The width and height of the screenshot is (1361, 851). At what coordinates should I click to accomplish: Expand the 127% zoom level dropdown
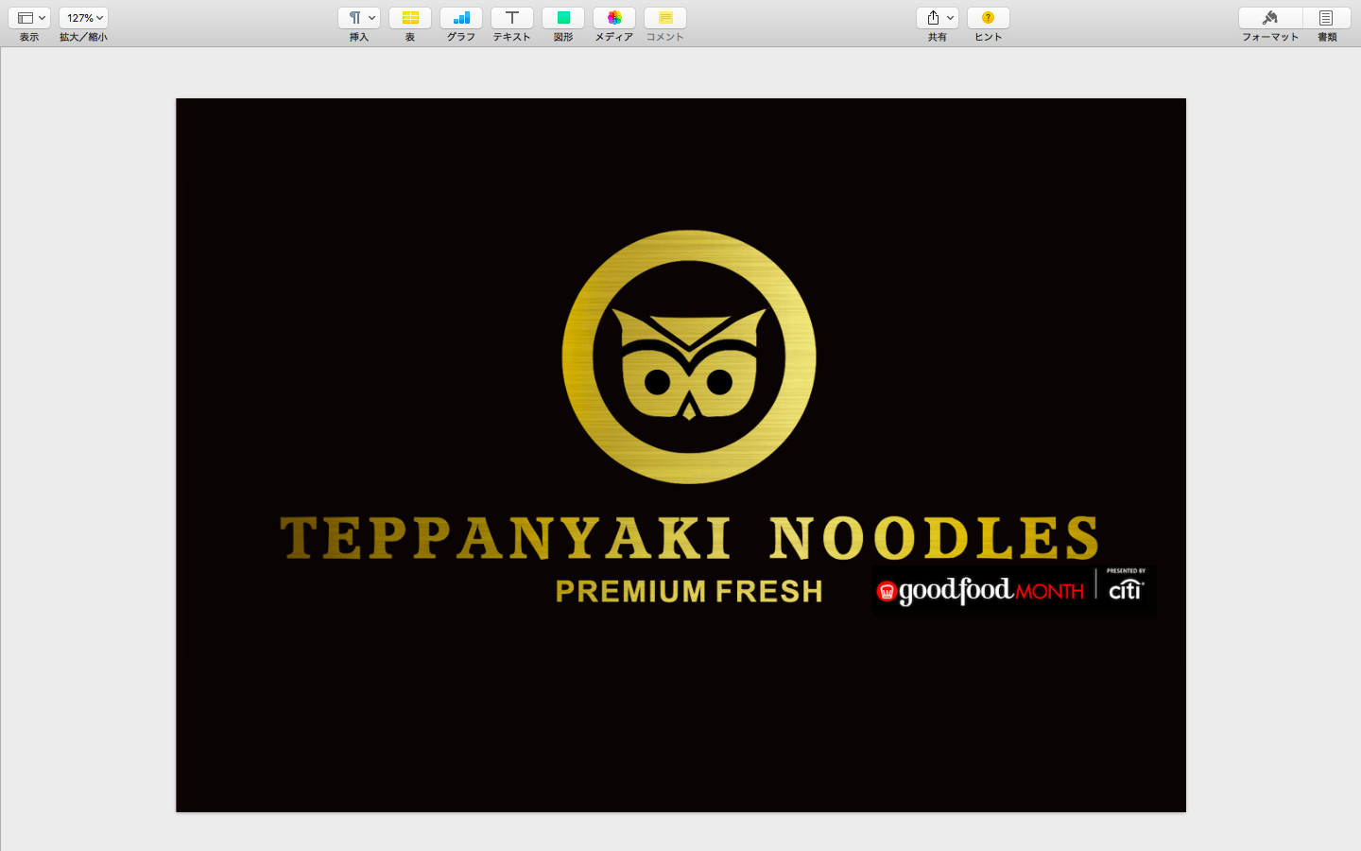(84, 18)
